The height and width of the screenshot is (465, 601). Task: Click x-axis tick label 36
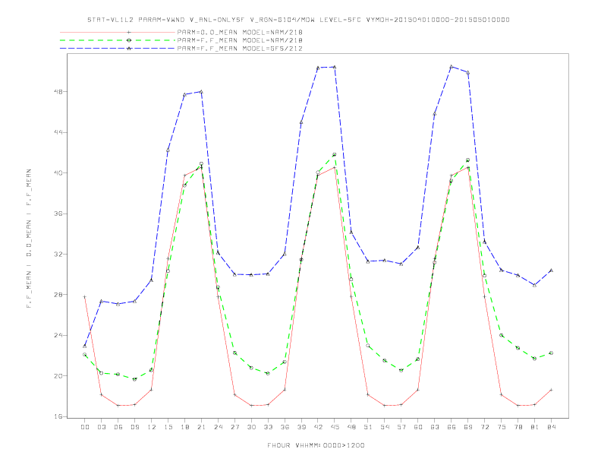tap(285, 427)
